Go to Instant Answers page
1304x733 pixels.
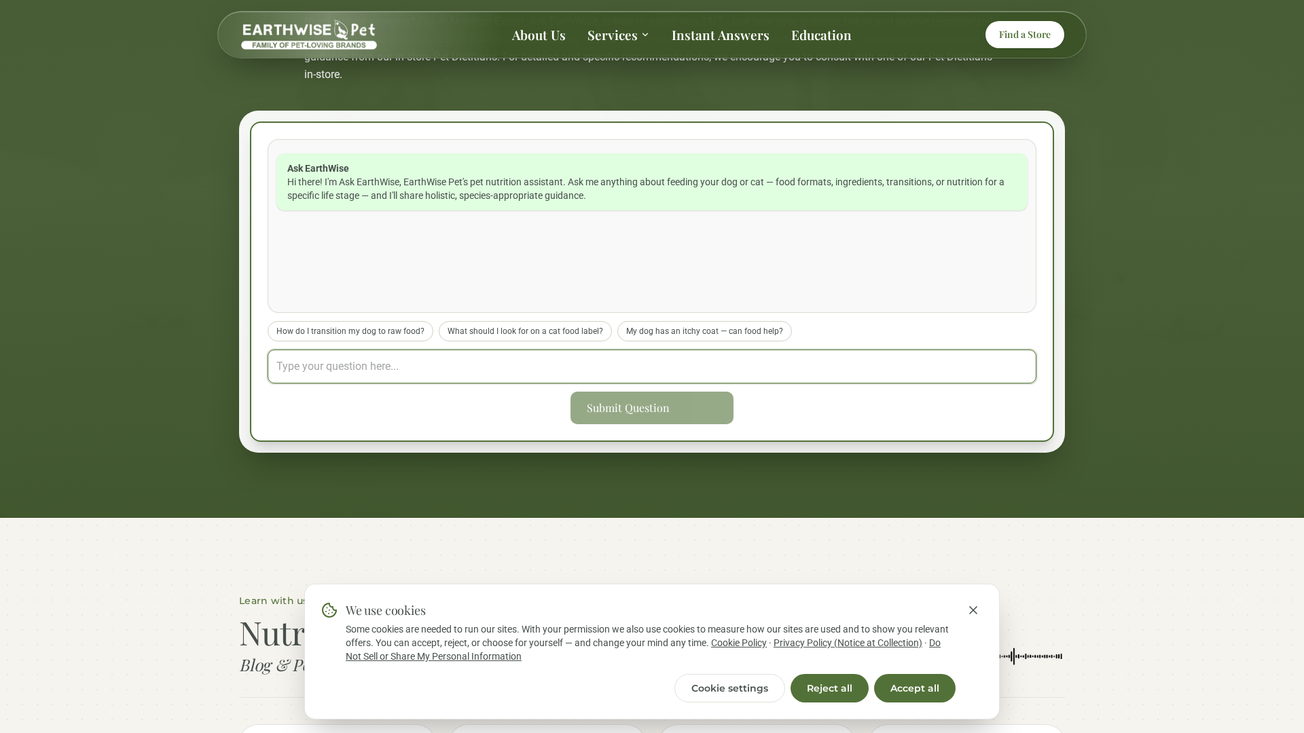tap(721, 35)
